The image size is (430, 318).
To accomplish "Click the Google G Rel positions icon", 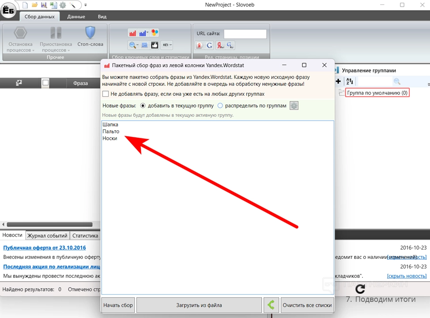I will [x=230, y=45].
